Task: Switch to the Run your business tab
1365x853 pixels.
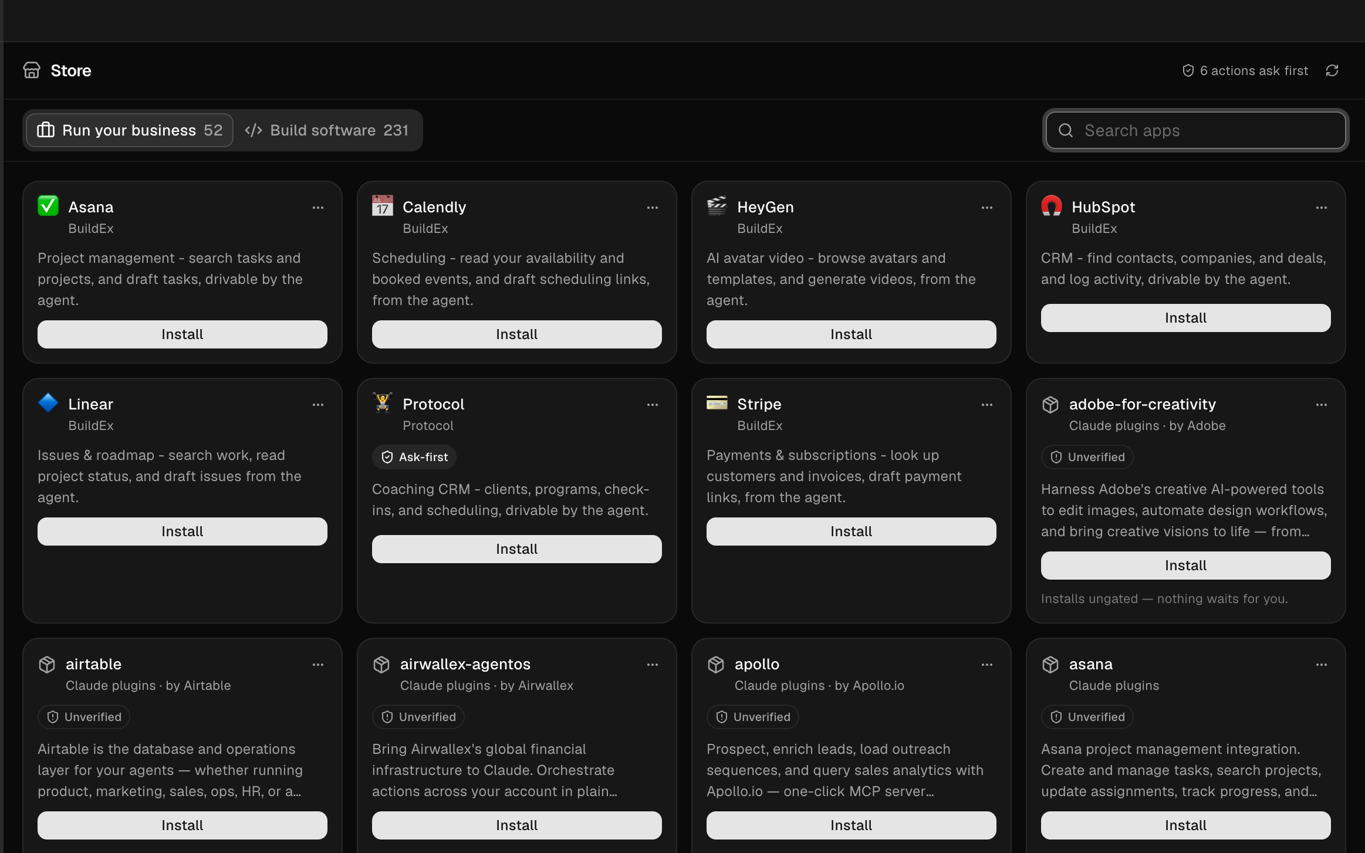Action: pyautogui.click(x=130, y=130)
